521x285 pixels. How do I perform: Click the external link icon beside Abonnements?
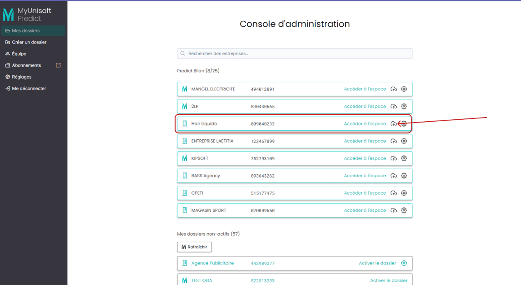point(58,65)
